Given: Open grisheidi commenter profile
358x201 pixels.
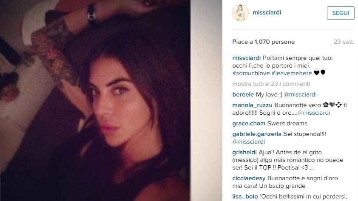Looking at the screenshot, I should click(x=244, y=153).
